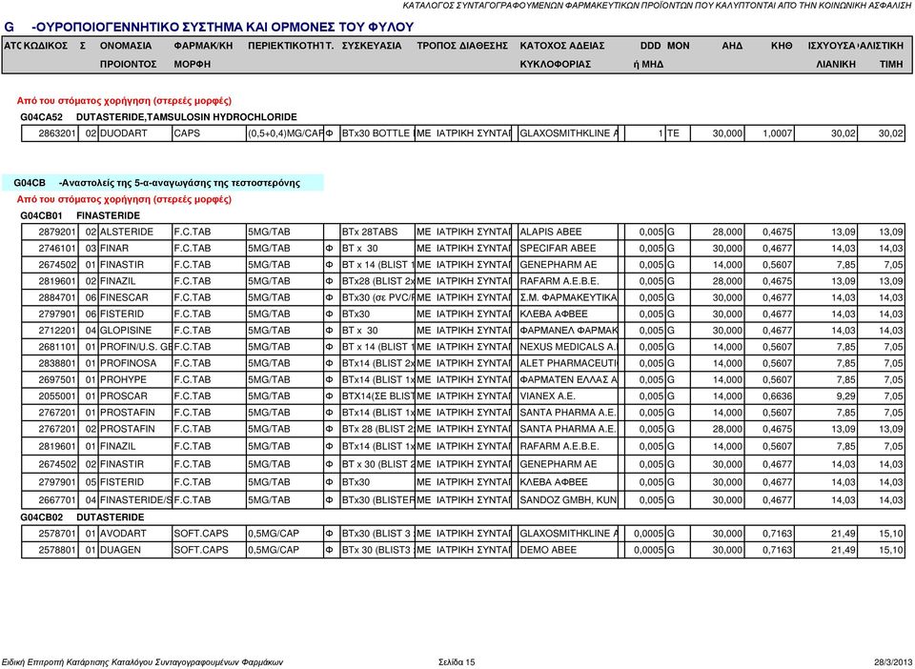The width and height of the screenshot is (915, 669).
Task: Click the 'ΣΥΣΚΕΥΑΣΙΑ' column header
Action: coord(371,46)
